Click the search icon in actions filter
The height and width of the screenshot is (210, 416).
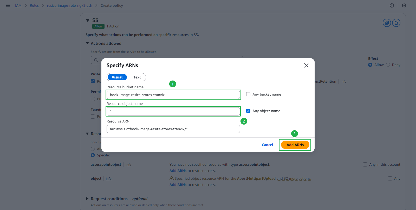(96, 60)
